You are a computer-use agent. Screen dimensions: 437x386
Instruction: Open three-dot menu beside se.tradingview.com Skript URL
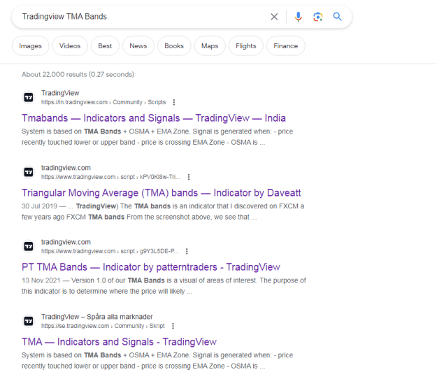[173, 326]
